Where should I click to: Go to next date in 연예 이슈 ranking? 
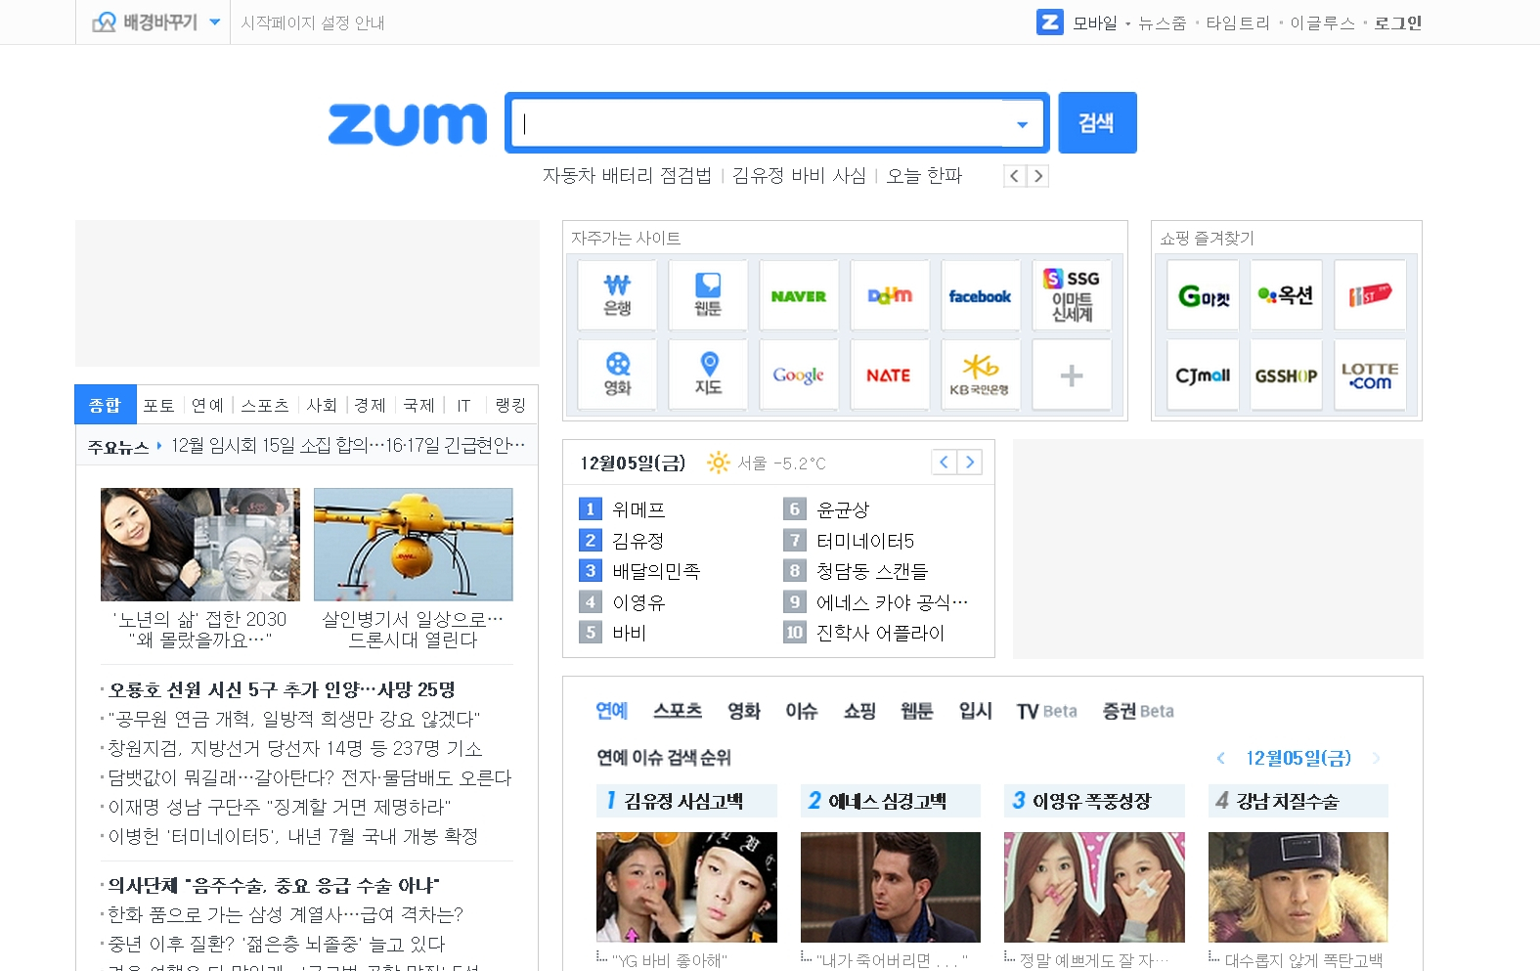1376,758
